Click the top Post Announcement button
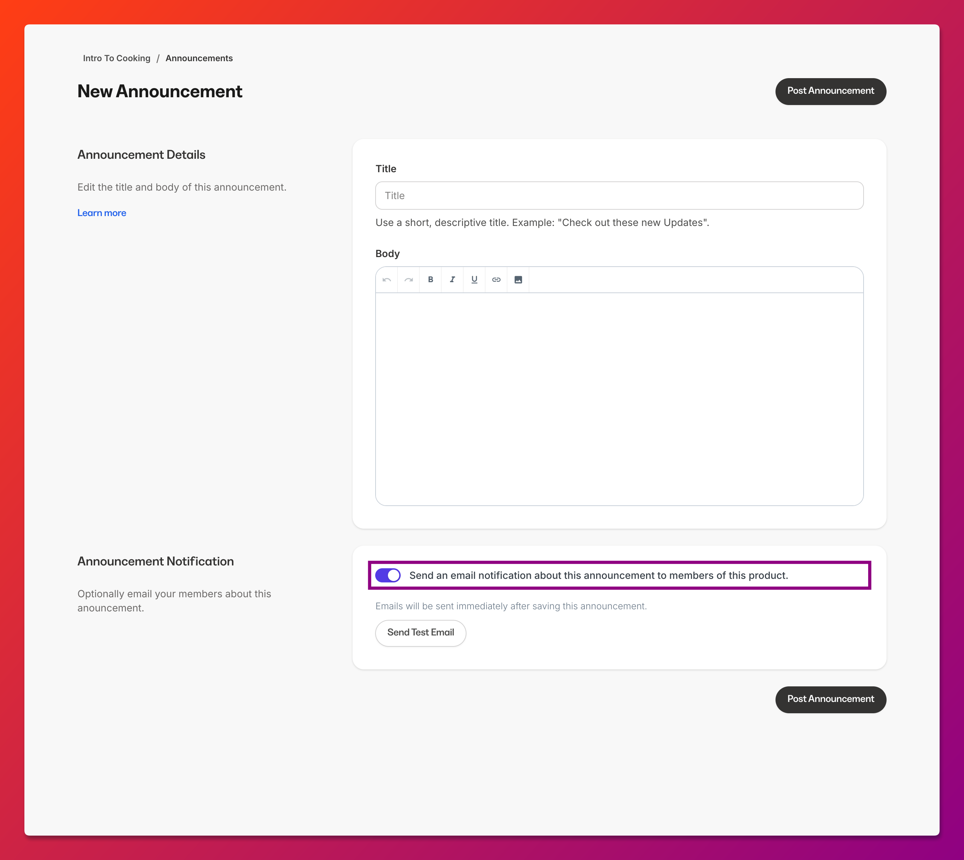964x860 pixels. coord(831,91)
